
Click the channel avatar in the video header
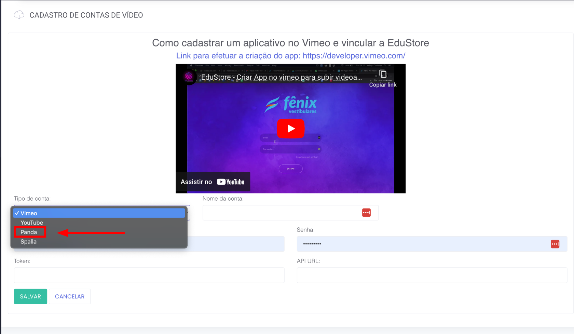click(189, 77)
